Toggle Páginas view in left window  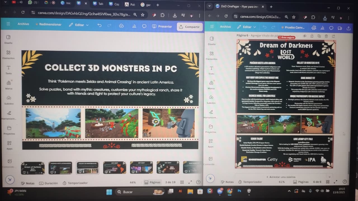(152, 182)
